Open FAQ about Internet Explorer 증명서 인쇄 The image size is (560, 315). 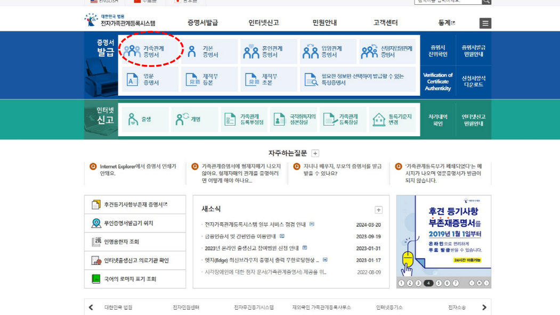click(138, 170)
